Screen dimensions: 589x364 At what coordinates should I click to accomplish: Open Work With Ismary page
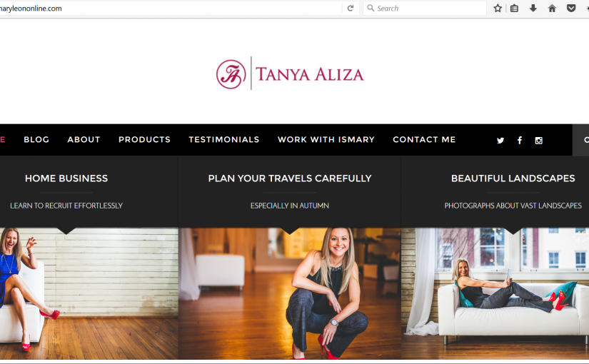pos(326,140)
